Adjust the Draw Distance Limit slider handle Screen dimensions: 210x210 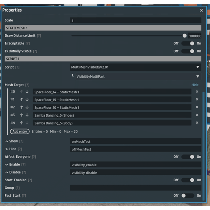point(185,36)
